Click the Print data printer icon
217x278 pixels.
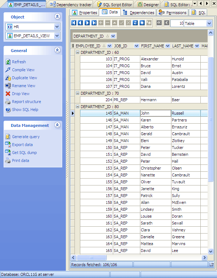tap(8, 161)
